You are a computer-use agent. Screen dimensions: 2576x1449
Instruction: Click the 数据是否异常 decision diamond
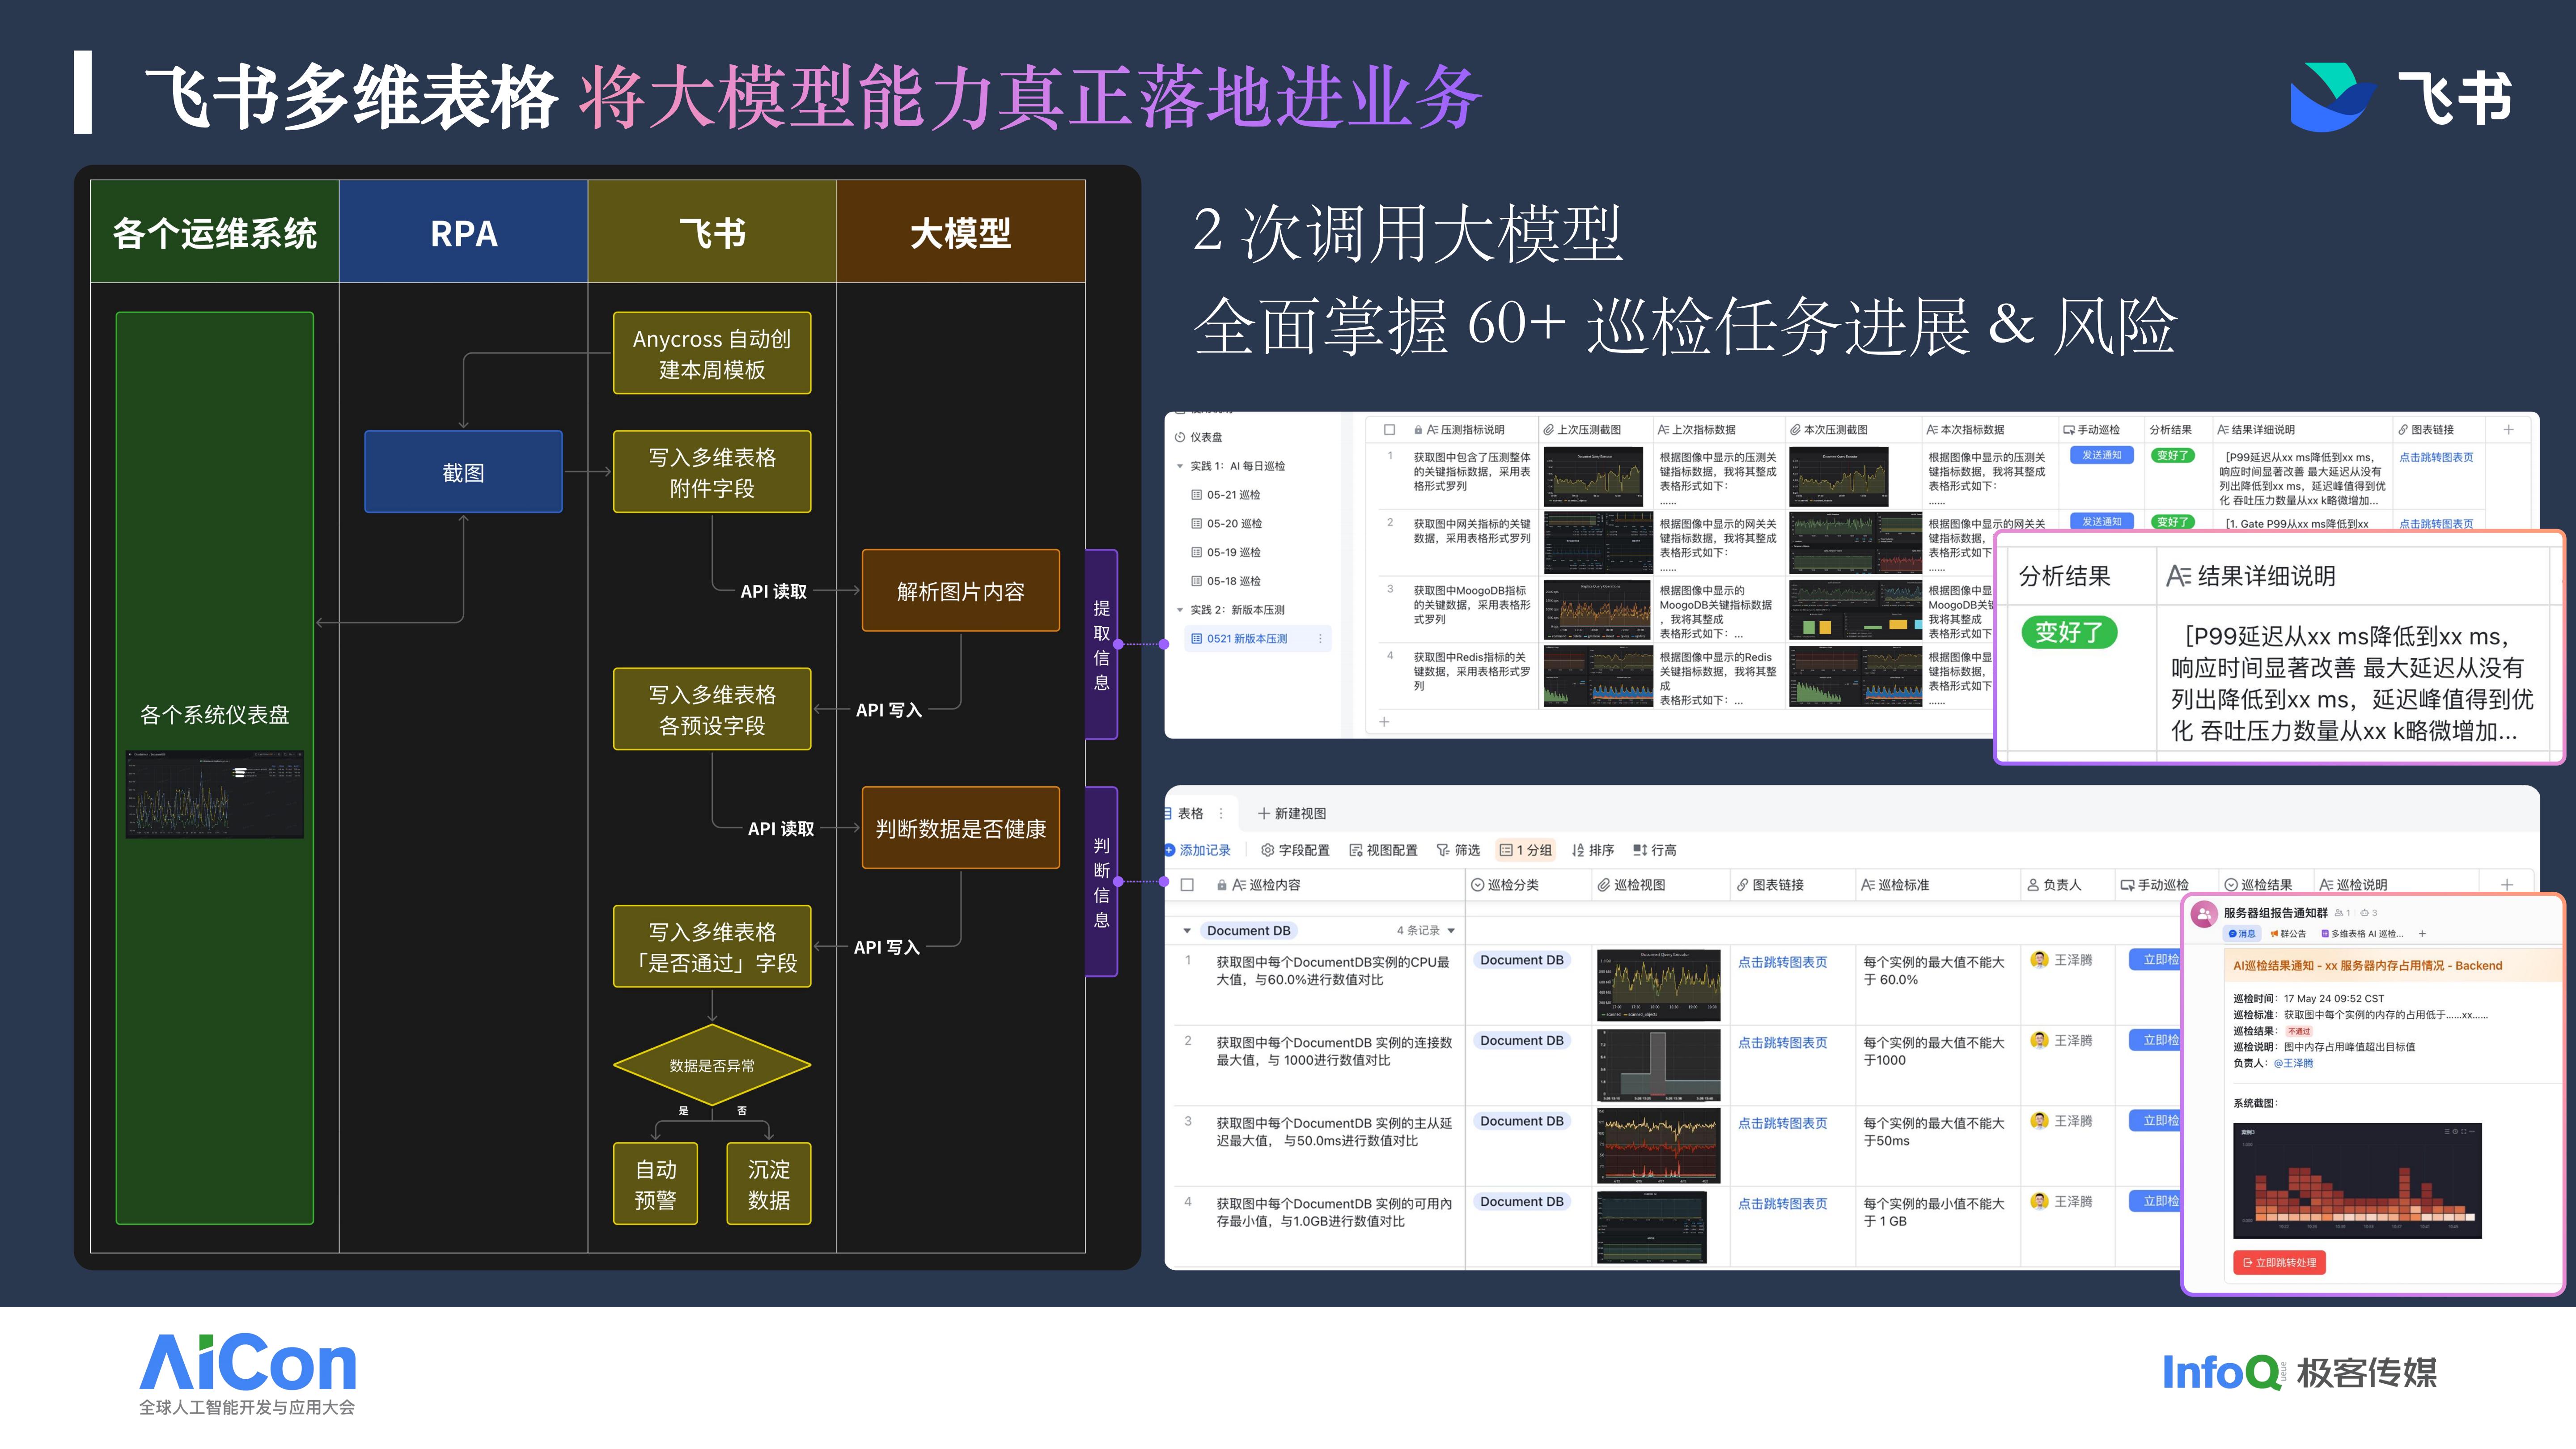[x=712, y=1065]
